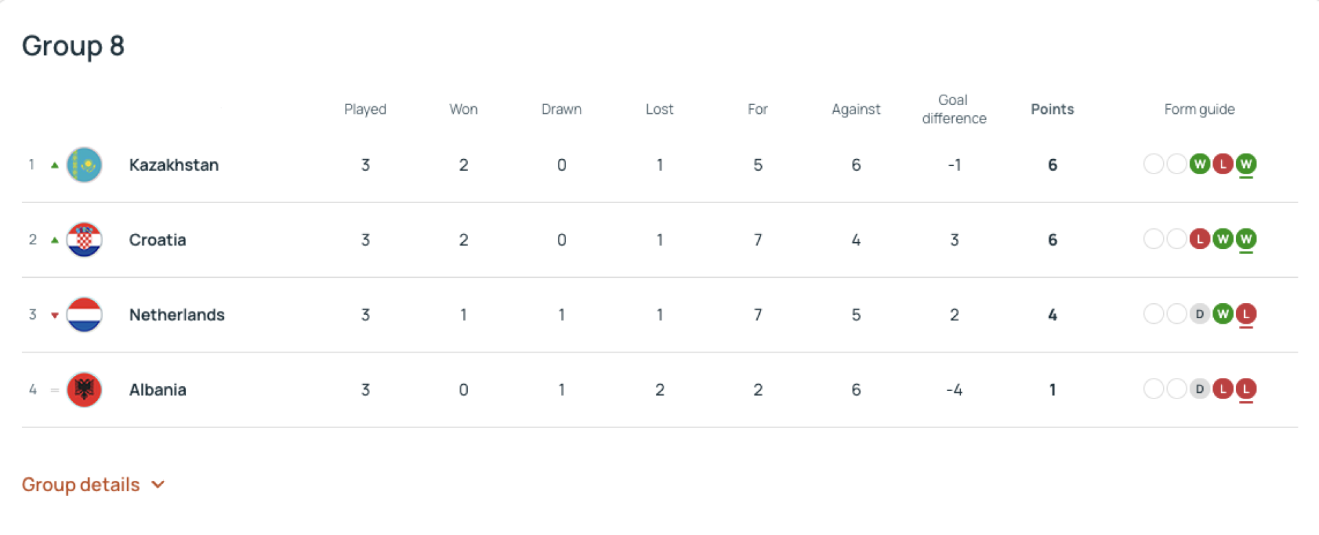
Task: Click the chevron next to Group details
Action: tap(159, 485)
